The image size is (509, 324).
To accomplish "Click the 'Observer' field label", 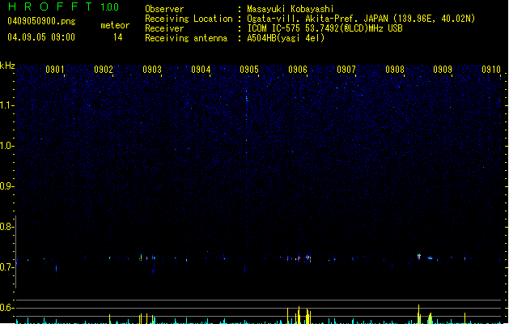I will 164,9.
